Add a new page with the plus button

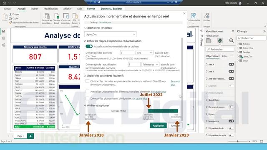(x=30, y=136)
